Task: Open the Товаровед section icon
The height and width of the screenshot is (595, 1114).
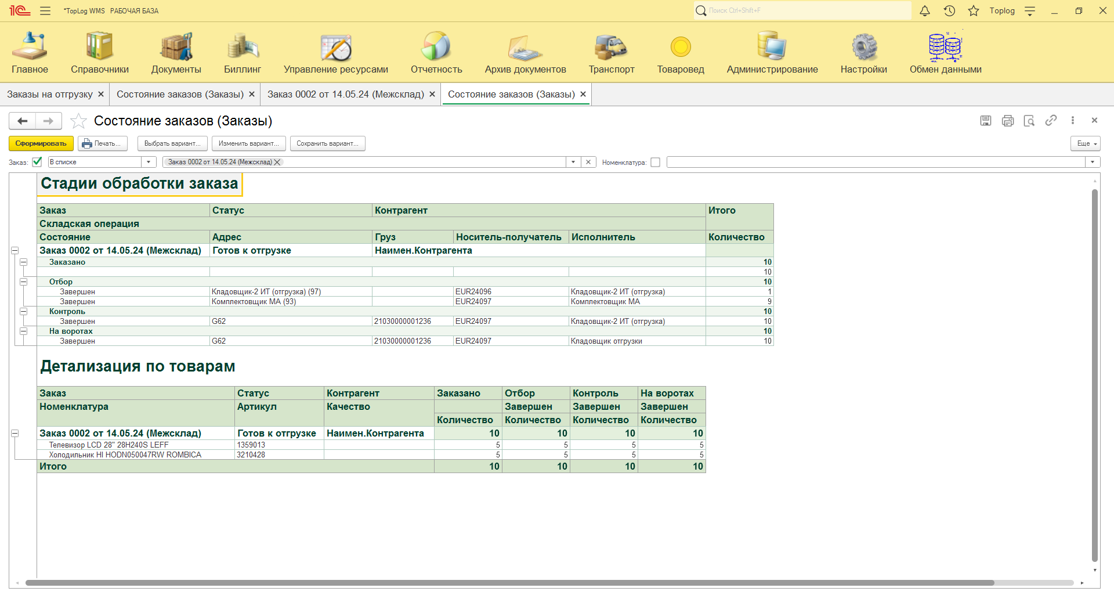Action: click(681, 46)
